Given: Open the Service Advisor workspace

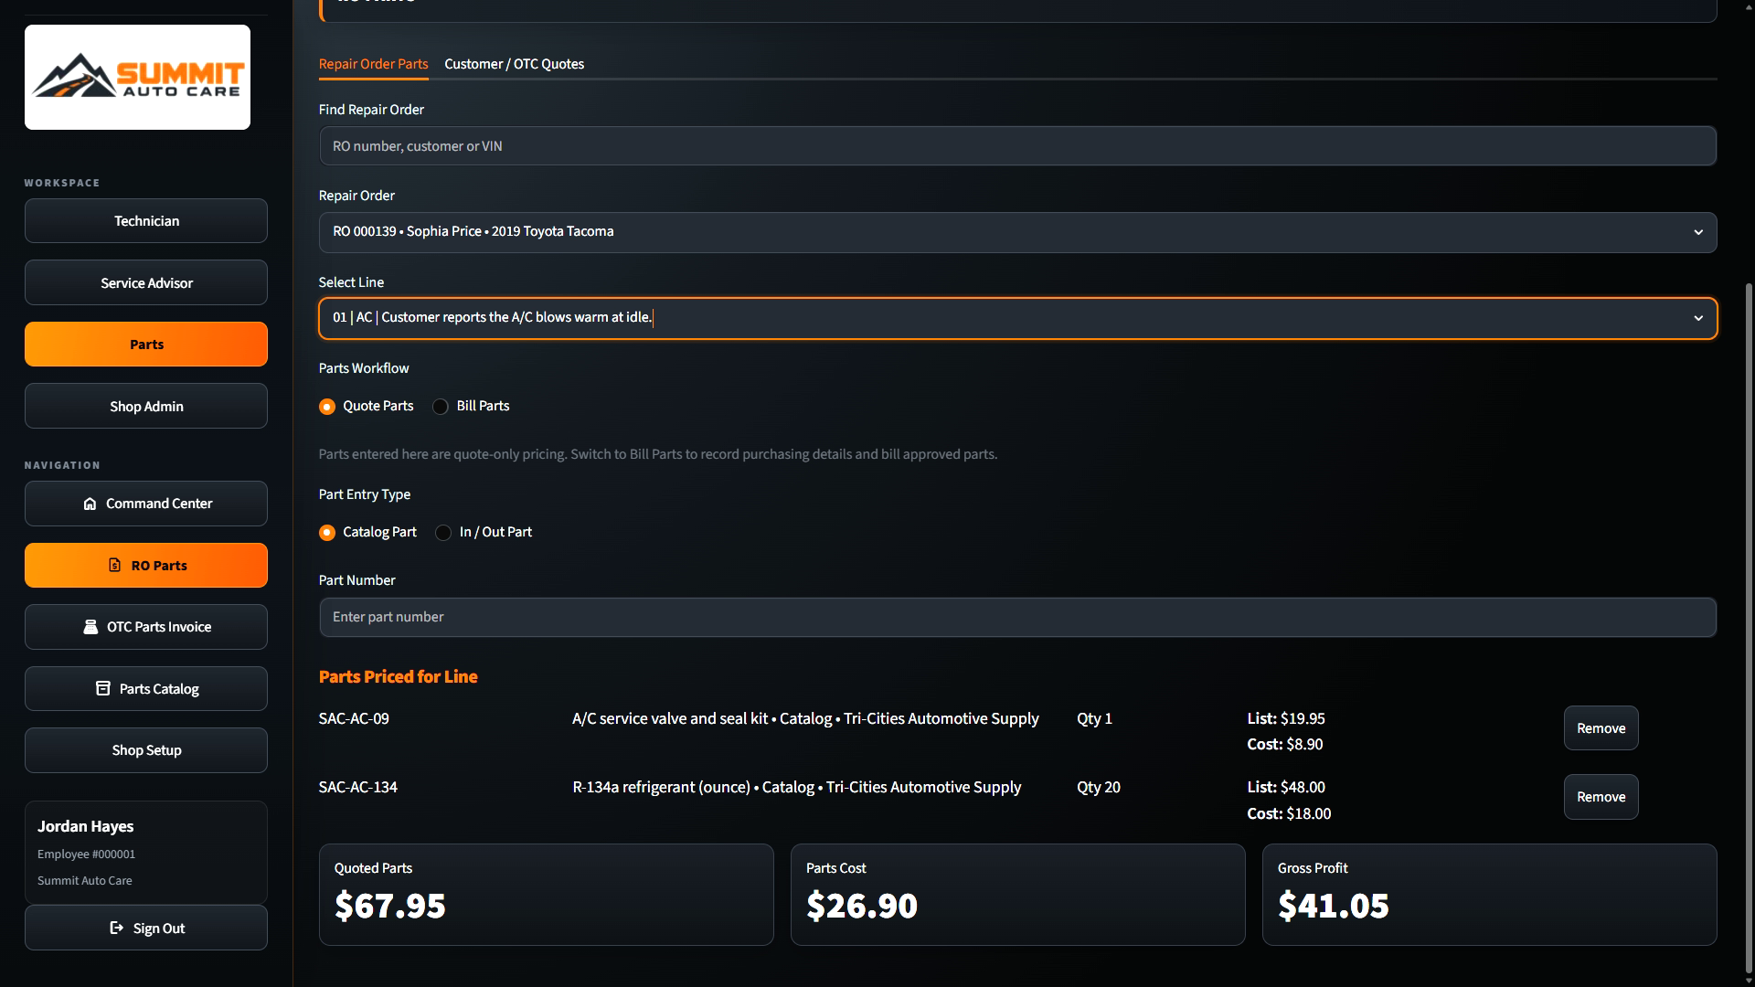Looking at the screenshot, I should 146,283.
